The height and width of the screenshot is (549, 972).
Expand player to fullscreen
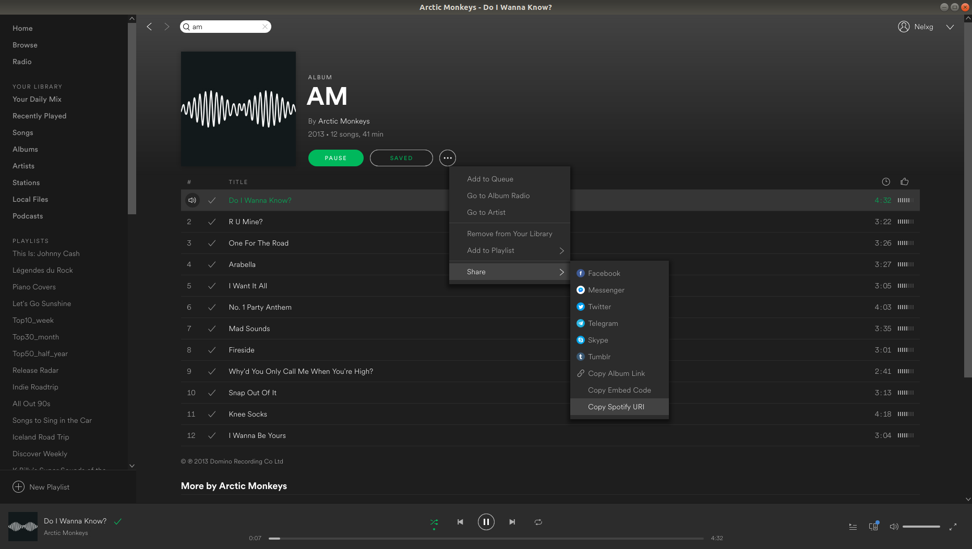(x=953, y=527)
